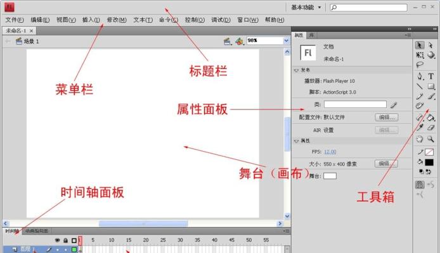Select the Deco tool
This screenshot has width=440, height=253.
420,106
